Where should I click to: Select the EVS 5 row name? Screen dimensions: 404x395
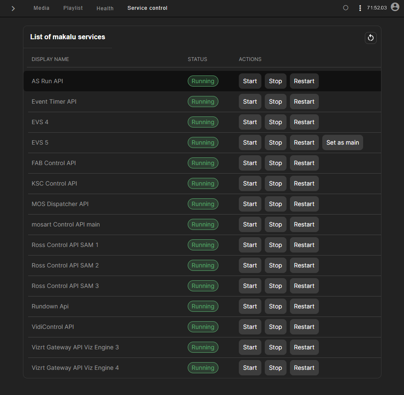point(40,142)
